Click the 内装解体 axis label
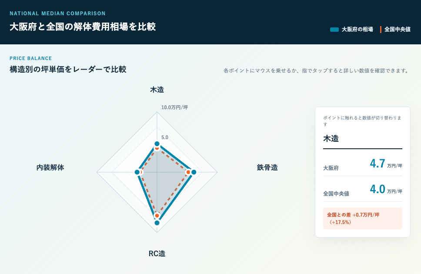The width and height of the screenshot is (421, 274). coord(50,167)
